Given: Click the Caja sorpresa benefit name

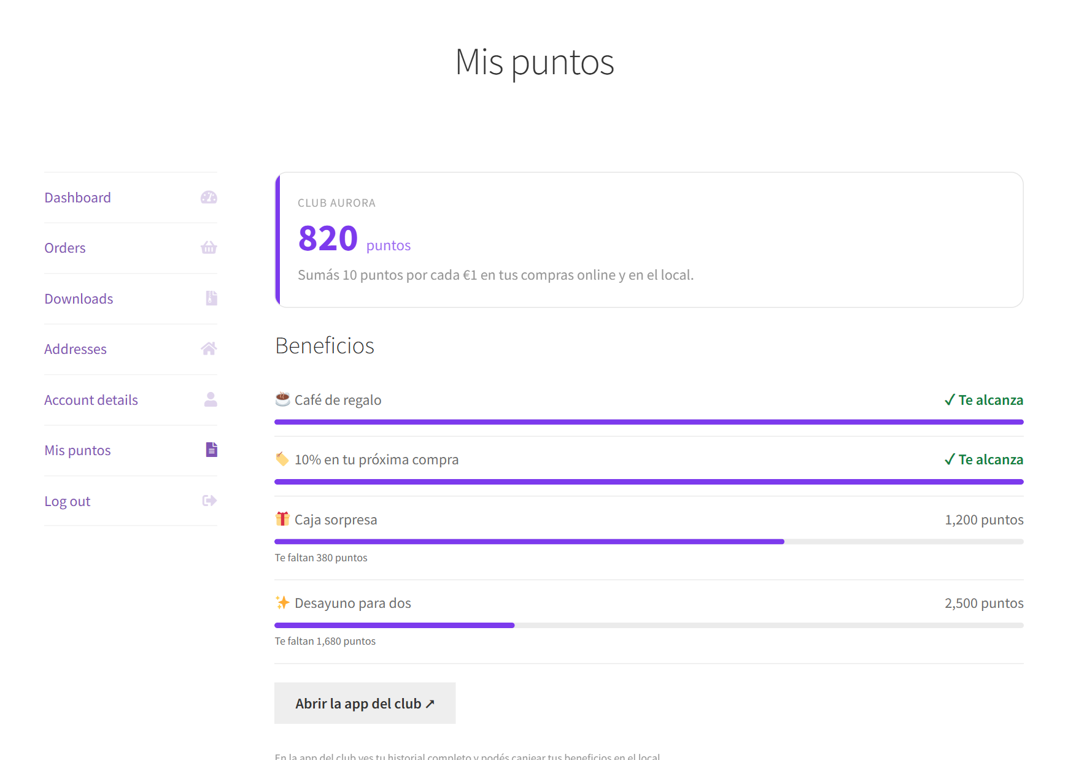Looking at the screenshot, I should point(336,520).
